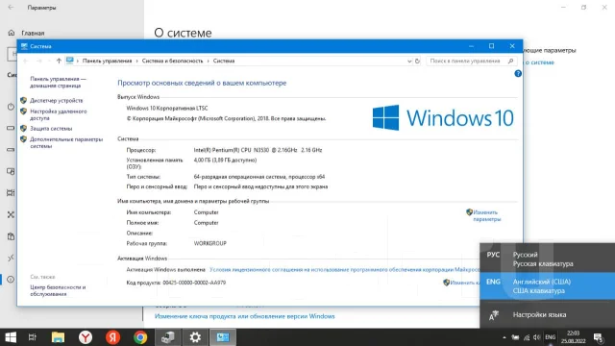Open Security and Maintenance center link

click(58, 290)
